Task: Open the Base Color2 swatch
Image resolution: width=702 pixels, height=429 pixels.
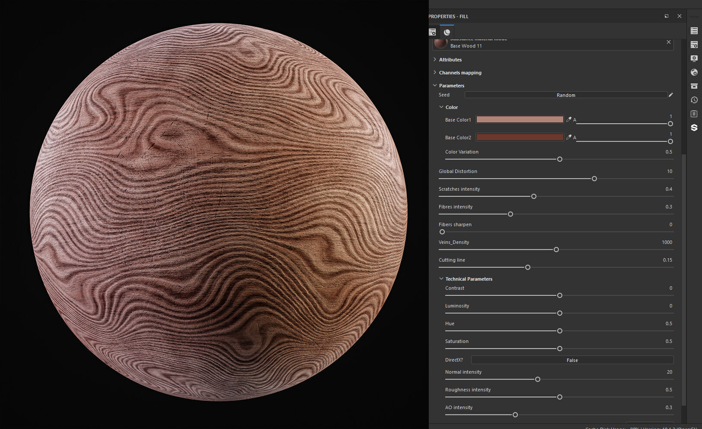Action: (x=520, y=137)
